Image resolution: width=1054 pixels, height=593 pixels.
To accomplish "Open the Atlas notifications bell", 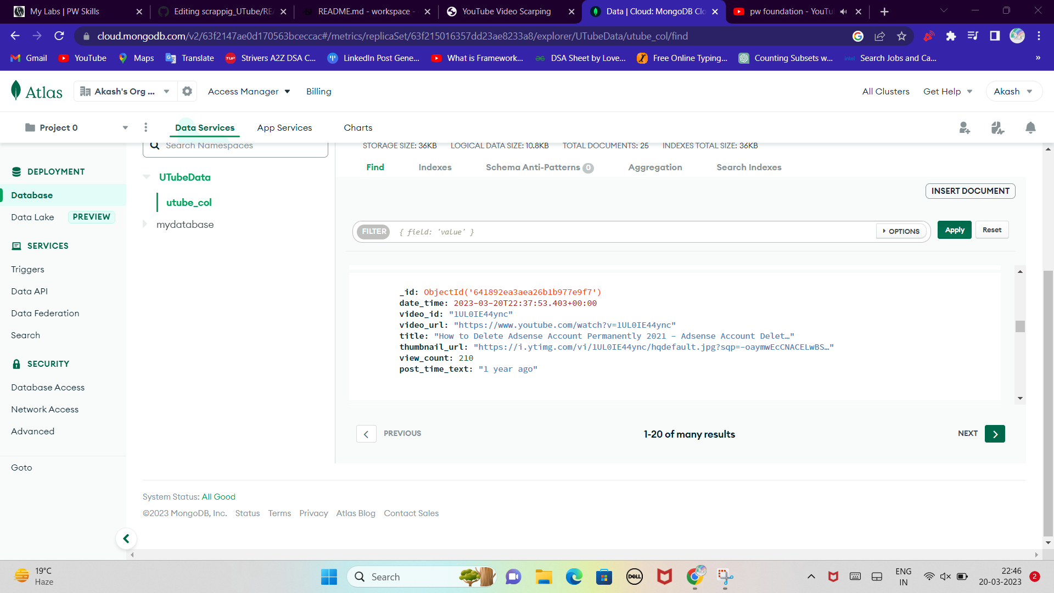I will click(x=1030, y=127).
